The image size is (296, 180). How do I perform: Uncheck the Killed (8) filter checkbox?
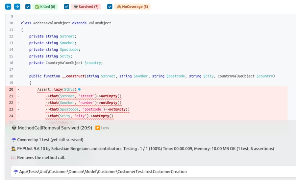[28, 7]
